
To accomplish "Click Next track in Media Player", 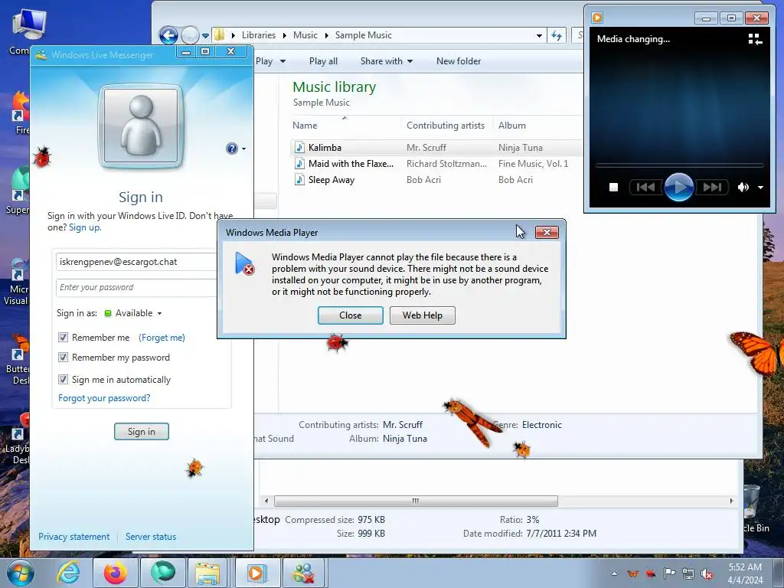I will pyautogui.click(x=712, y=188).
